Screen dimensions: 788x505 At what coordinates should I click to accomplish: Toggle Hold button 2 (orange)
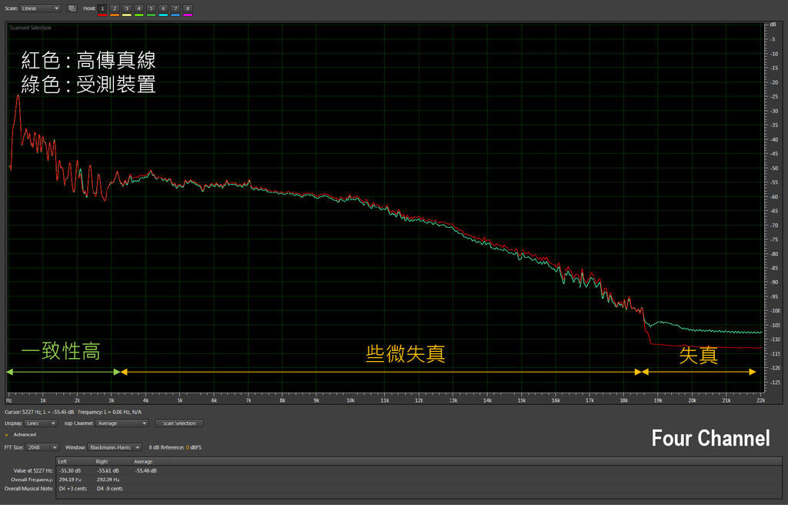115,8
